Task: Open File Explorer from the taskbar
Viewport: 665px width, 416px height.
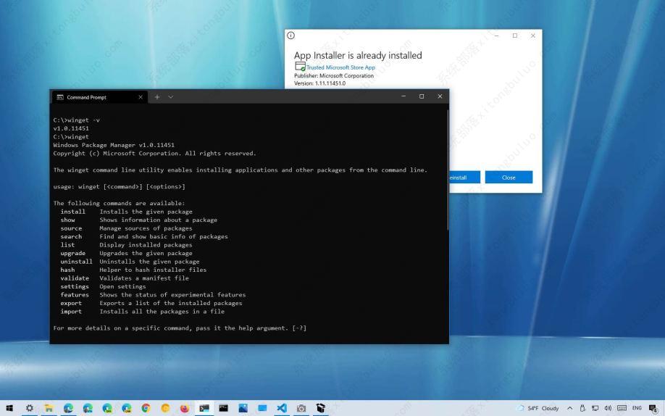Action: pyautogui.click(x=49, y=408)
